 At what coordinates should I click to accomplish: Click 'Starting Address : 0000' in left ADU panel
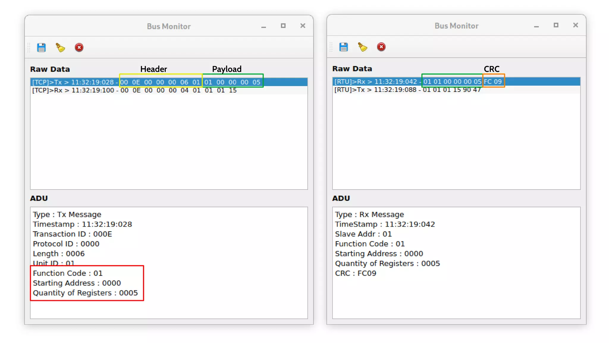pos(77,283)
